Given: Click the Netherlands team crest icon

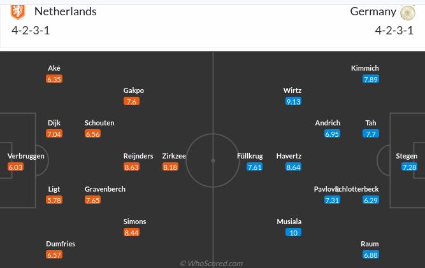Looking at the screenshot, I should click(x=18, y=11).
